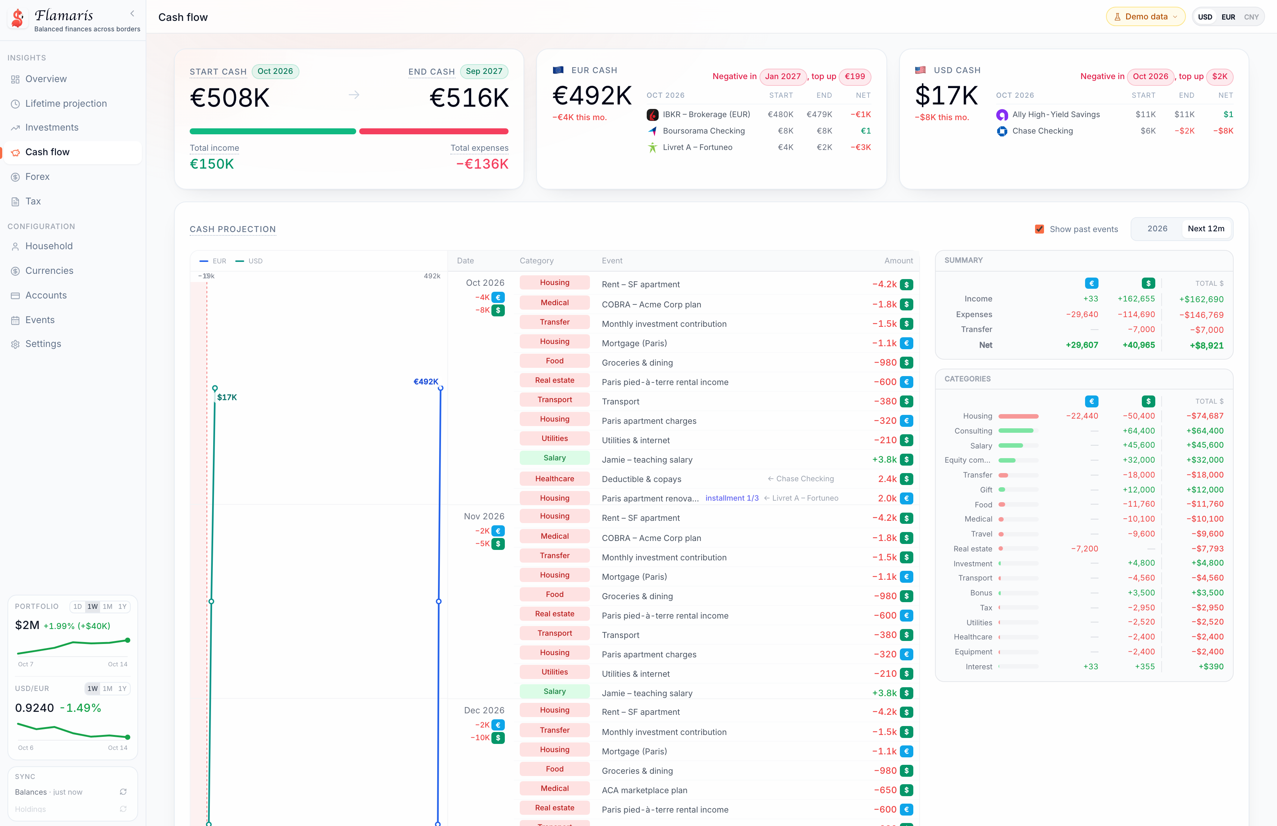This screenshot has width=1277, height=826.
Task: Click the End cash Sep 2027 badge
Action: coord(484,71)
